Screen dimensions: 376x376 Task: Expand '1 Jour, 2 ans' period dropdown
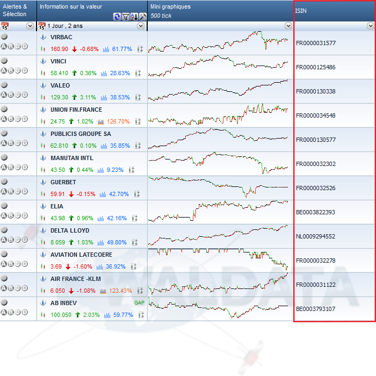(141, 26)
